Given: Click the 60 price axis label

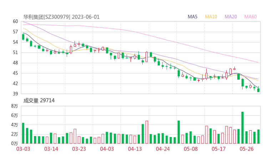Looking at the screenshot, I should (15, 21).
